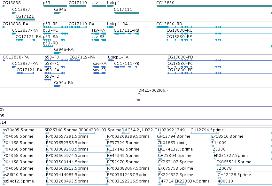This screenshot has width=272, height=186.
Task: Click the RP003192216.5prime label
Action: click(128, 181)
